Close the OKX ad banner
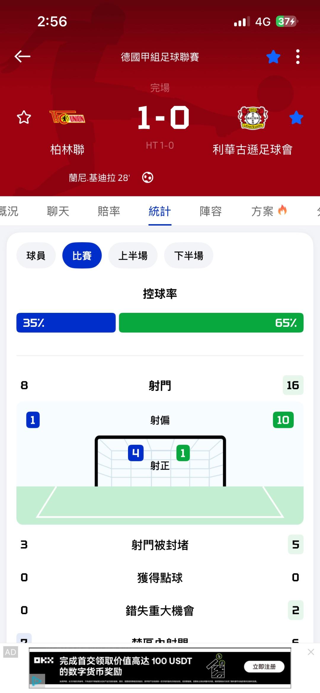320x693 pixels. pyautogui.click(x=311, y=652)
